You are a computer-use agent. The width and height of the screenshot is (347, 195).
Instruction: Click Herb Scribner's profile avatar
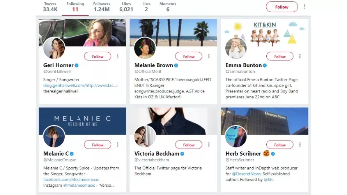click(x=236, y=136)
